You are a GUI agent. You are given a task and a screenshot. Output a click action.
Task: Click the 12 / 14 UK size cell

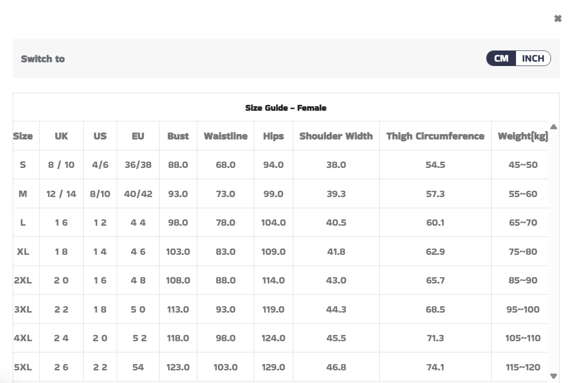[x=61, y=194]
